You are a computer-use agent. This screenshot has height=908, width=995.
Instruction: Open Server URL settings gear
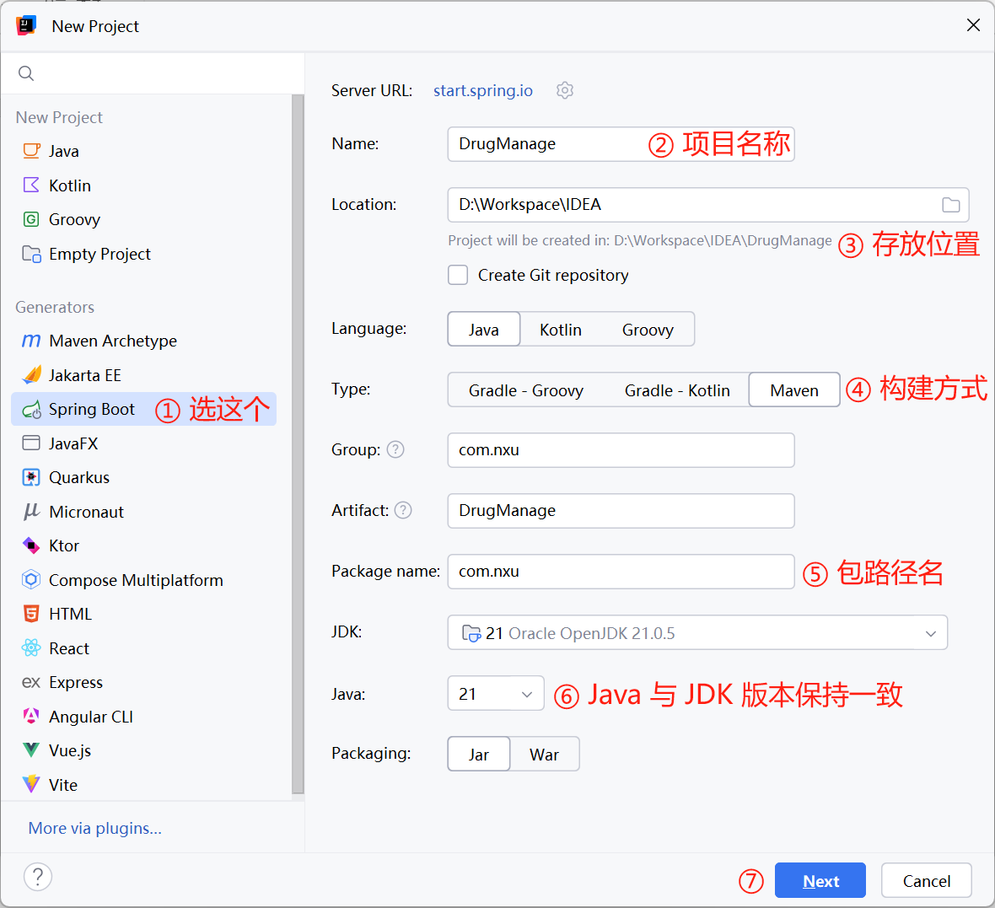coord(565,91)
